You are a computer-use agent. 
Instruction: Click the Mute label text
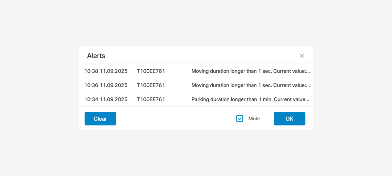pos(254,119)
